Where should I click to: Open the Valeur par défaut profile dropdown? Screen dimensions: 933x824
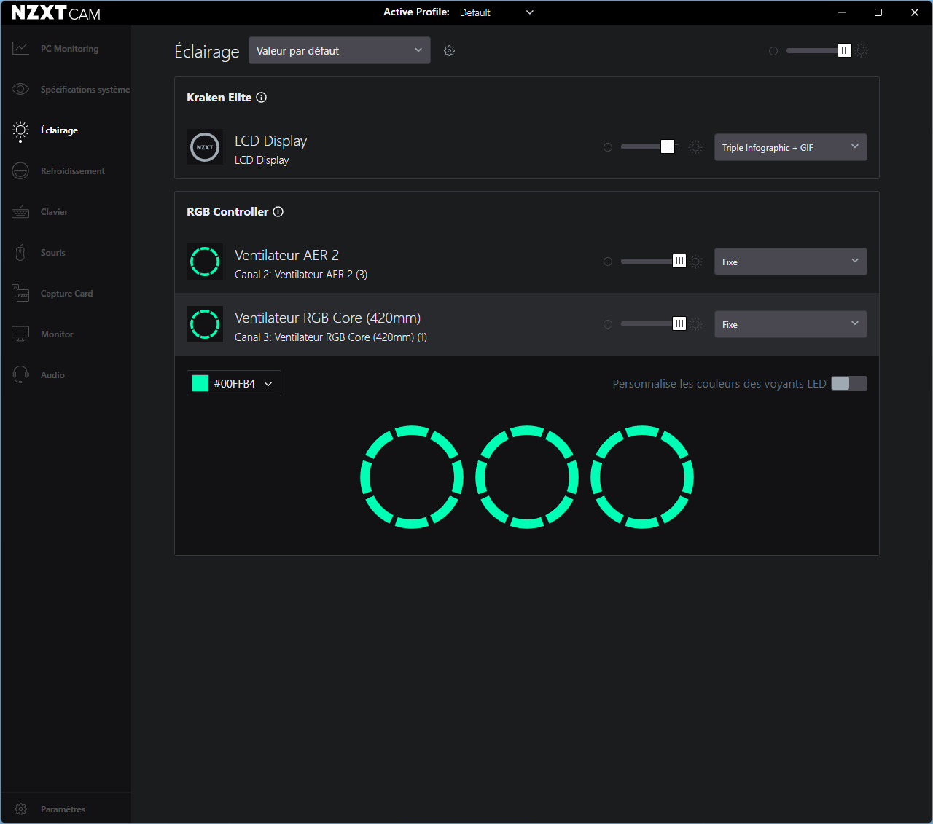tap(340, 50)
